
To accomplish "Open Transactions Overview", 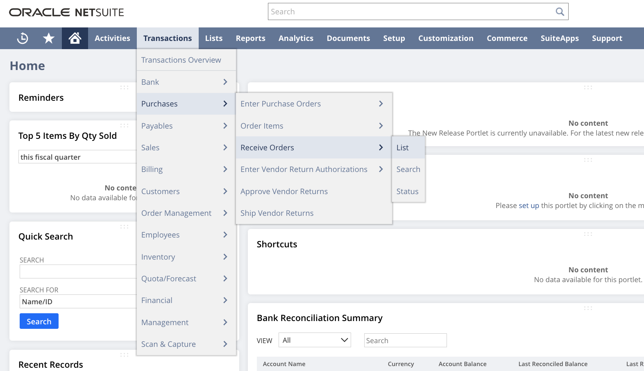I will (x=181, y=60).
